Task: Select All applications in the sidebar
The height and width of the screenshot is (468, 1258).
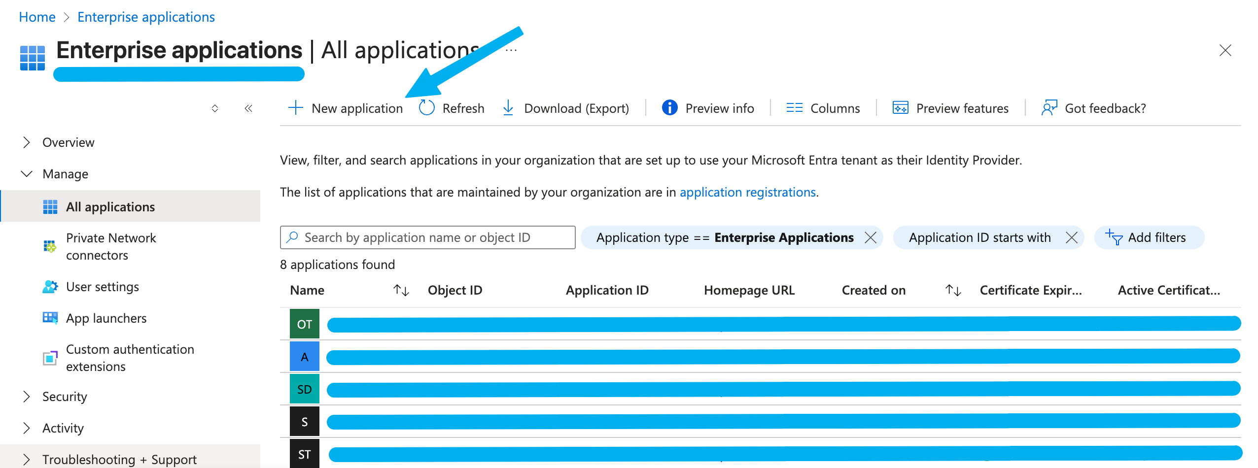Action: (110, 206)
